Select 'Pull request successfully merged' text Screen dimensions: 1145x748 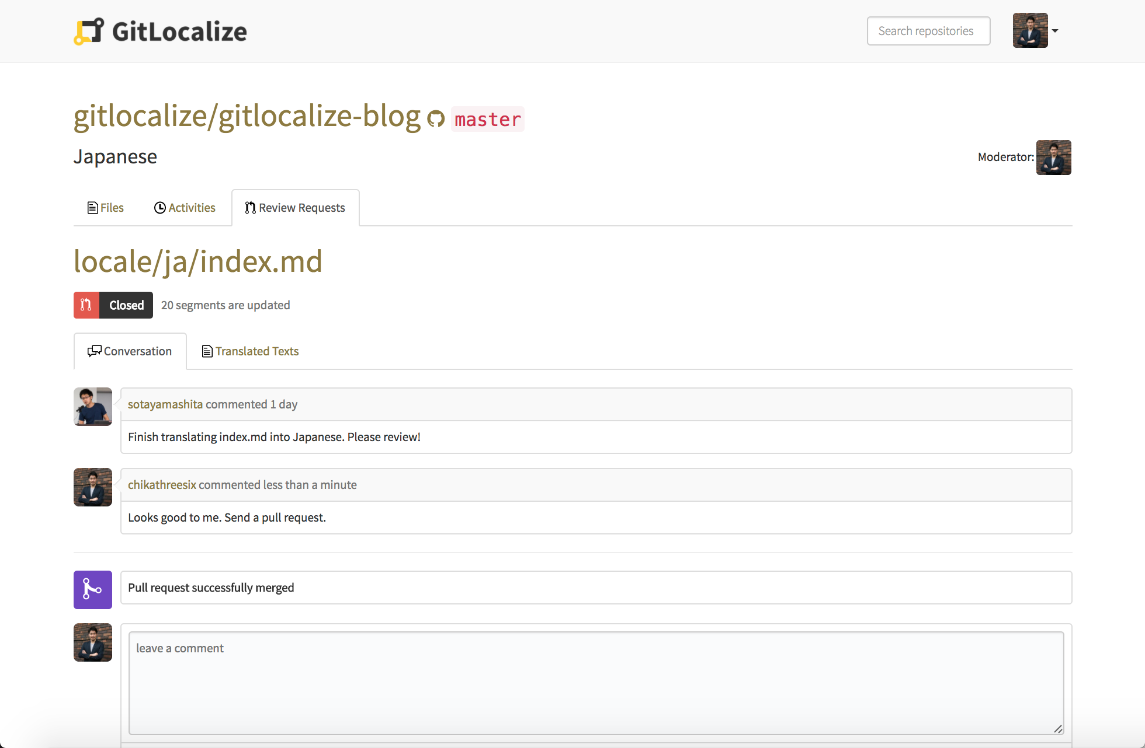(211, 588)
